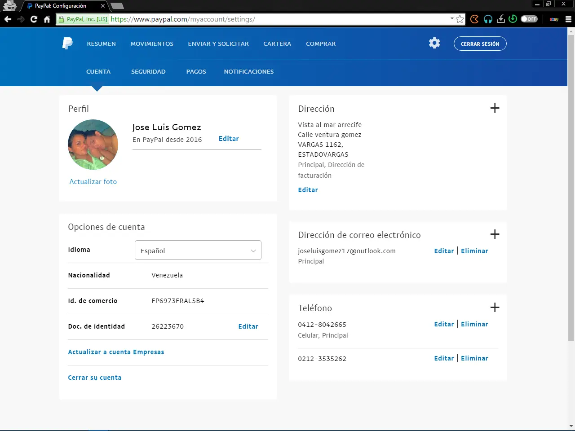Switch to the NOTIFICACIONES tab
This screenshot has height=431, width=575.
pos(249,72)
